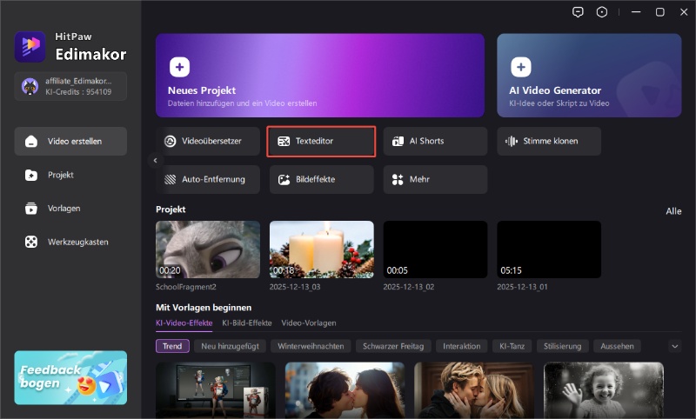Viewport: 696px width, 419px height.
Task: Collapse the left sidebar with arrow
Action: [155, 161]
